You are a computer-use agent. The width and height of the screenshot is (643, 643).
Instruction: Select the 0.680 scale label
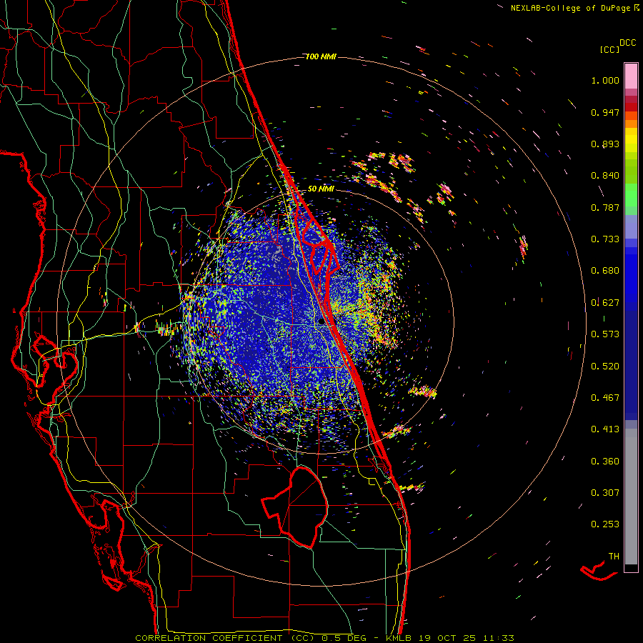click(605, 271)
